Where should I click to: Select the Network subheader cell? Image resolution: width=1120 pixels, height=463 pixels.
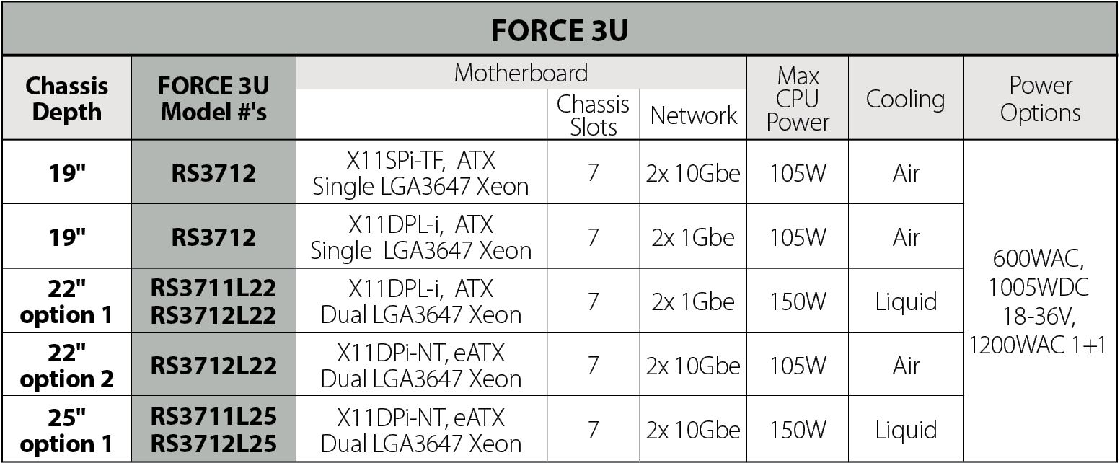point(693,115)
